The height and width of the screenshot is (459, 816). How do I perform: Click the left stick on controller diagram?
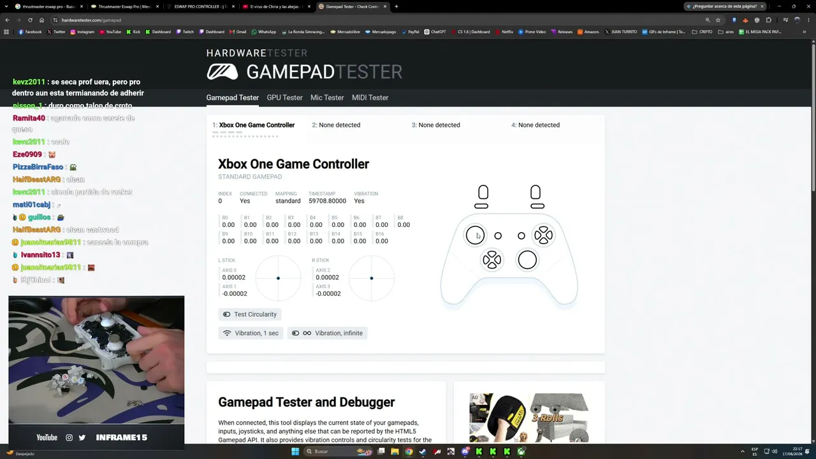point(475,235)
